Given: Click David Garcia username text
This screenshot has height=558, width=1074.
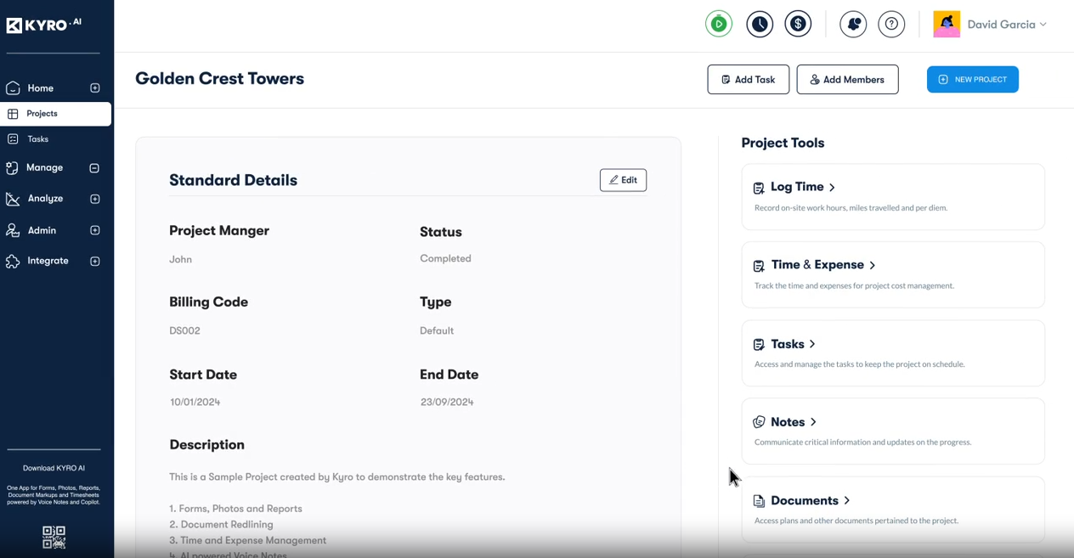Looking at the screenshot, I should [x=1001, y=25].
